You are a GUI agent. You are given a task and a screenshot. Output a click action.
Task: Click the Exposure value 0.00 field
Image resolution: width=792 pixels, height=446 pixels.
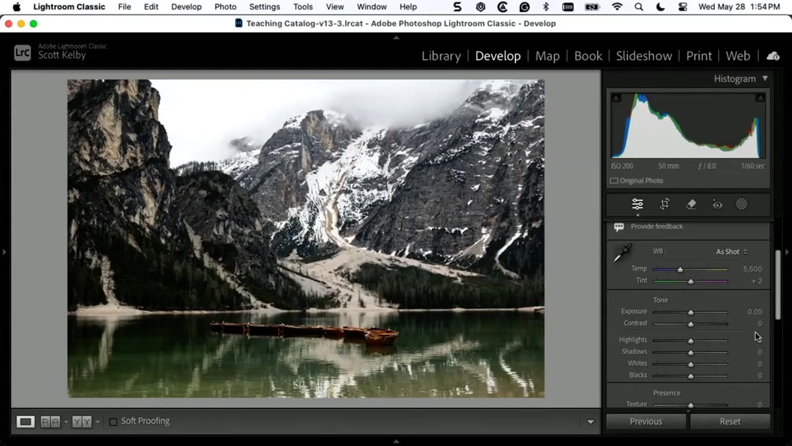754,312
